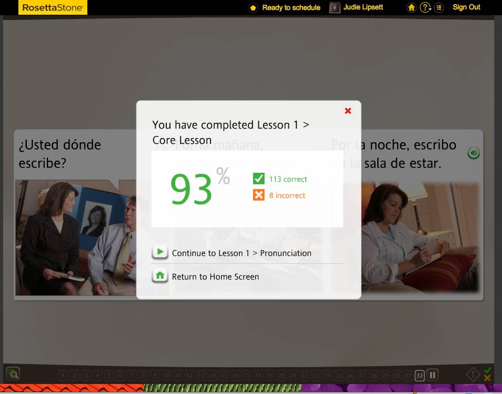Open the help question-mark menu
Viewport: 502px width, 394px height.
coord(426,7)
